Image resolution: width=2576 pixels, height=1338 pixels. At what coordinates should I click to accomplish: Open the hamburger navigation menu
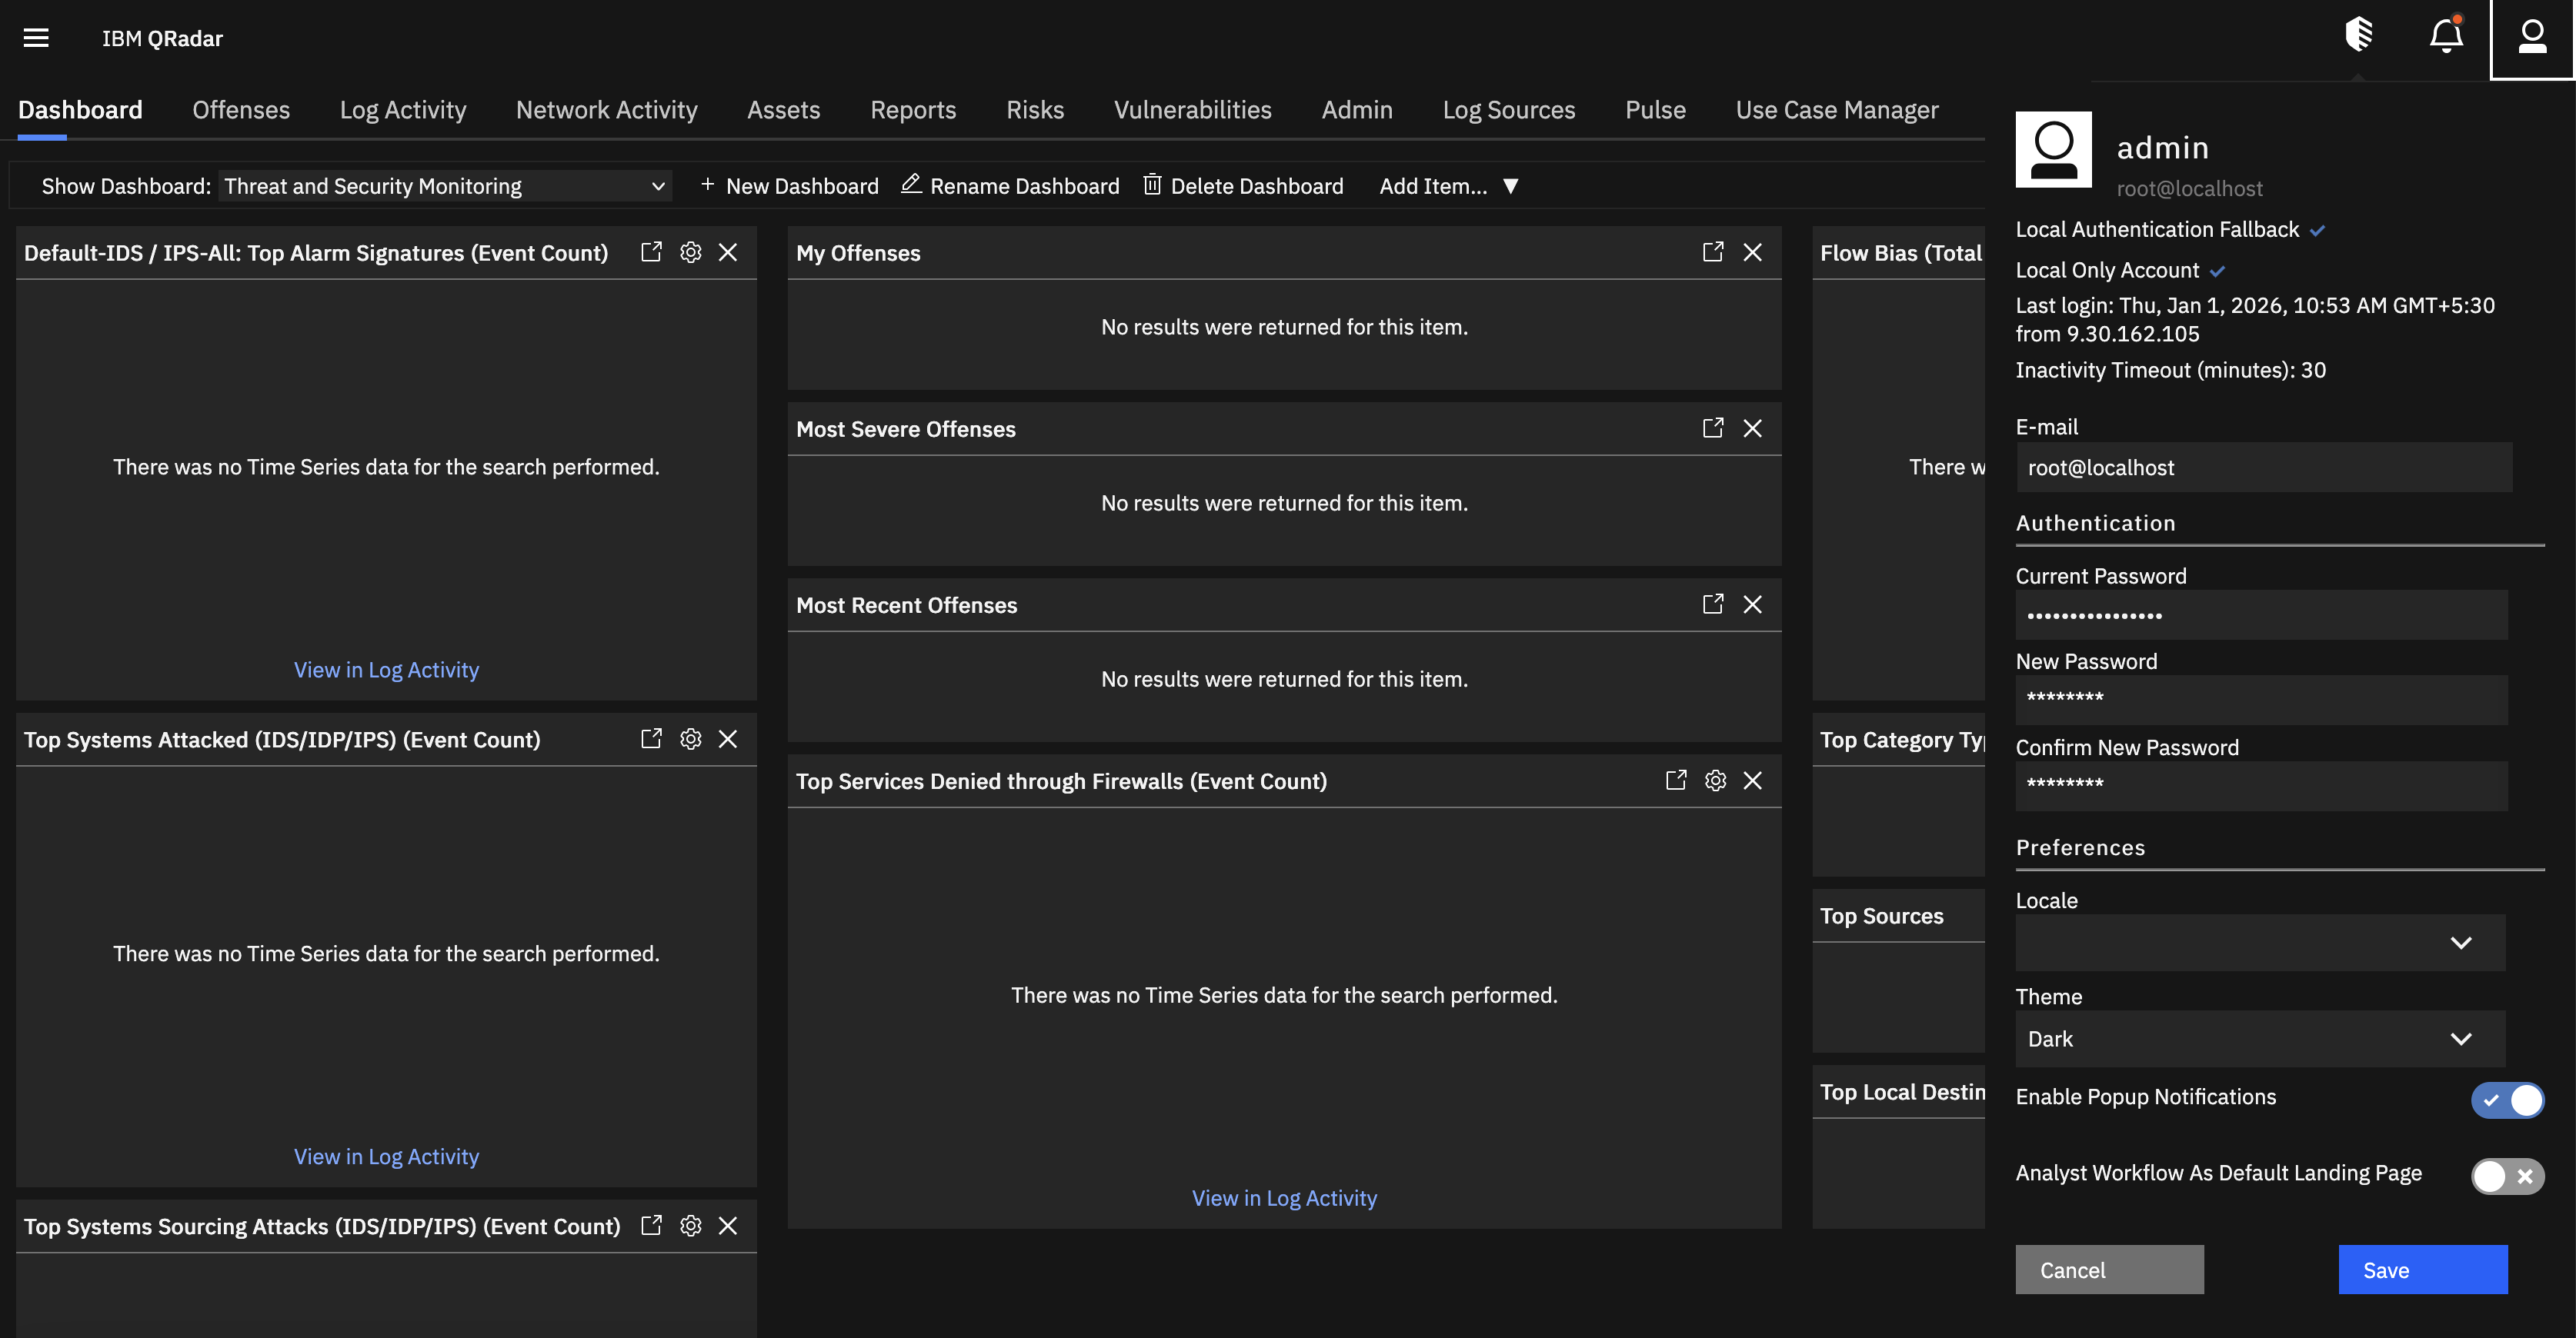36,38
